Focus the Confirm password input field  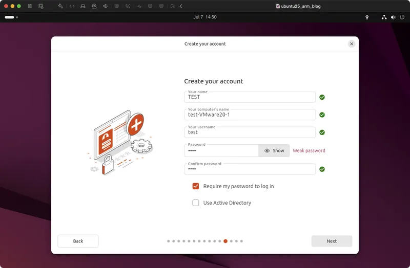click(250, 169)
